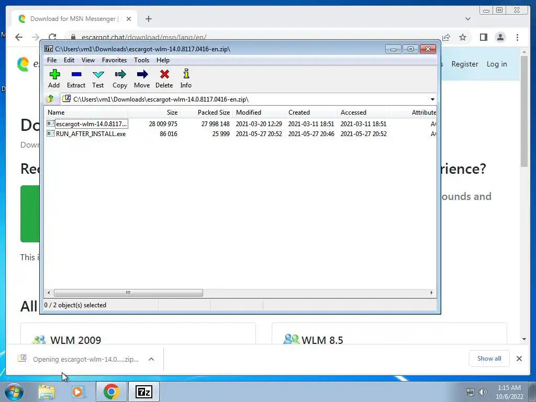536x402 pixels.
Task: Click the WLM 2009 card heading
Action: (x=75, y=340)
